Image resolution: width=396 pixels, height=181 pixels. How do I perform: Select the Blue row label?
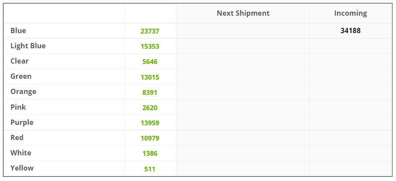click(x=18, y=30)
